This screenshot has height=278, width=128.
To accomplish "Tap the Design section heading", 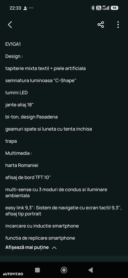I will (x=14, y=56).
